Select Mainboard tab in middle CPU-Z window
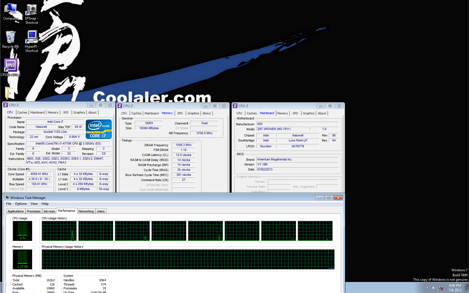 (152, 114)
